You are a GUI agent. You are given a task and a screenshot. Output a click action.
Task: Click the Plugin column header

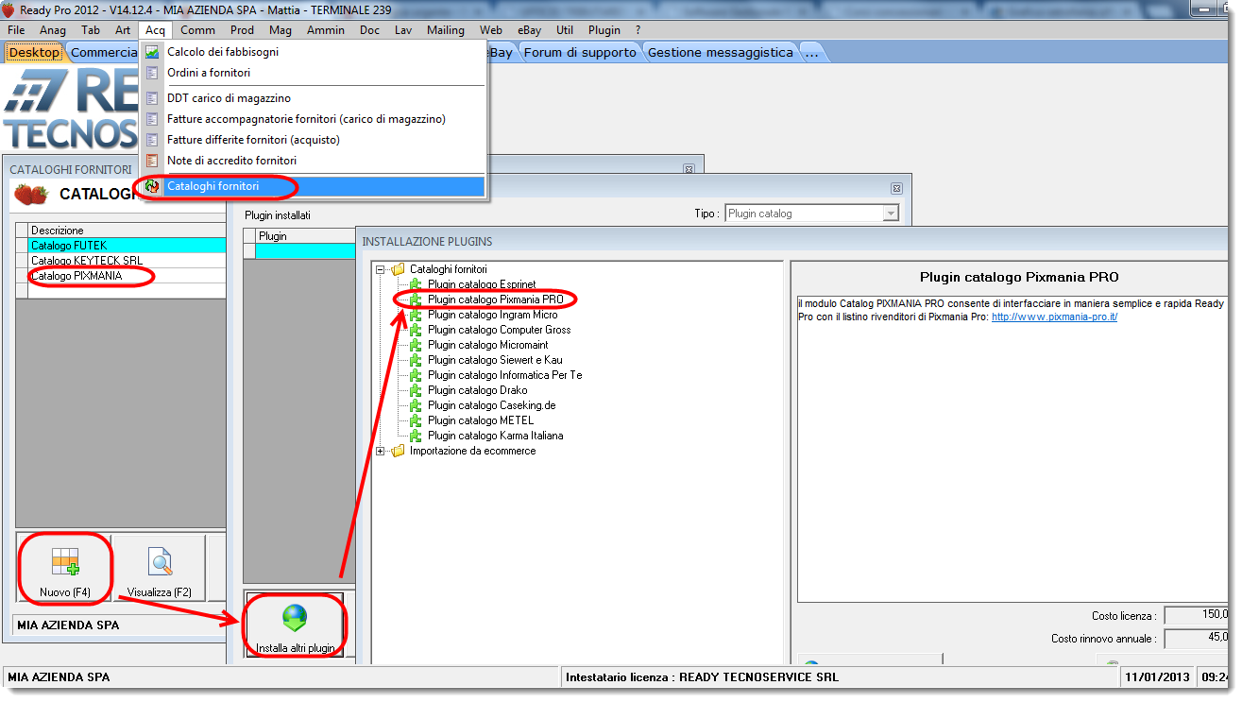click(305, 236)
